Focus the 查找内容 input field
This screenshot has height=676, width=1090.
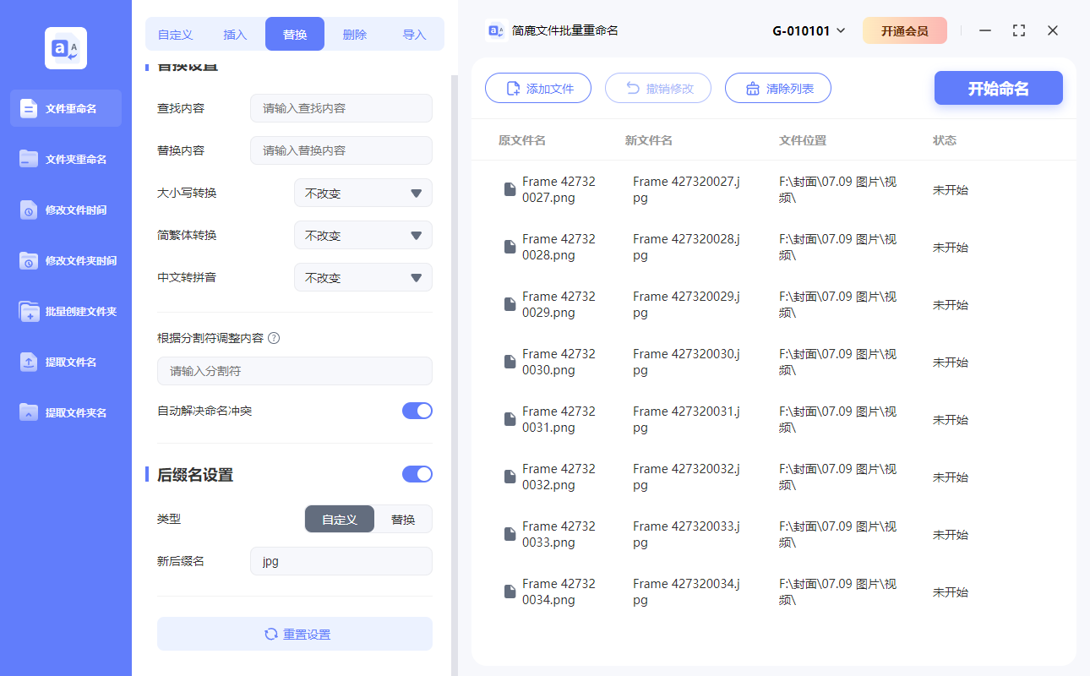[341, 108]
